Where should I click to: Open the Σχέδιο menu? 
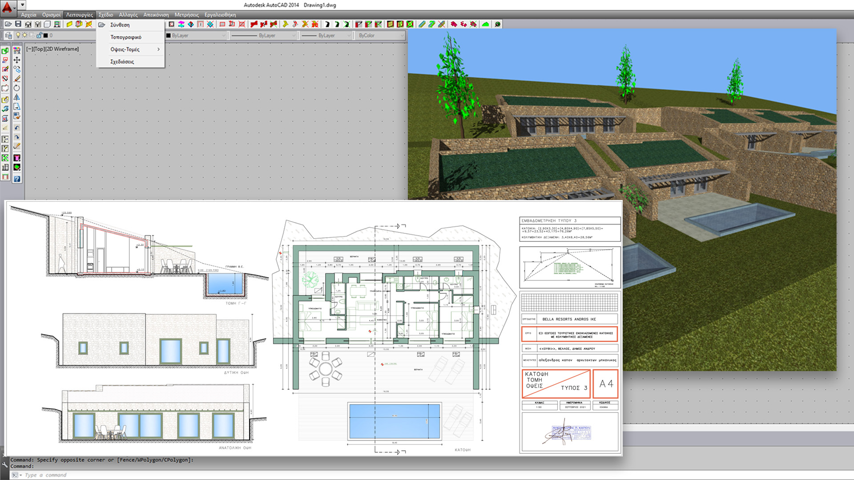click(106, 15)
